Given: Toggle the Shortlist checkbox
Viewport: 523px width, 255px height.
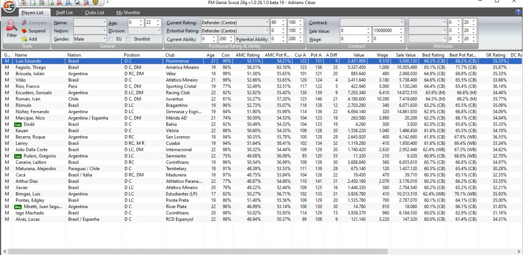Looking at the screenshot, I should pos(128,39).
